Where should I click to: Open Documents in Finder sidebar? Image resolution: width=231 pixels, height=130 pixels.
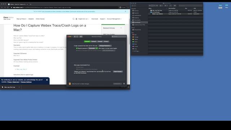pyautogui.click(x=136, y=20)
